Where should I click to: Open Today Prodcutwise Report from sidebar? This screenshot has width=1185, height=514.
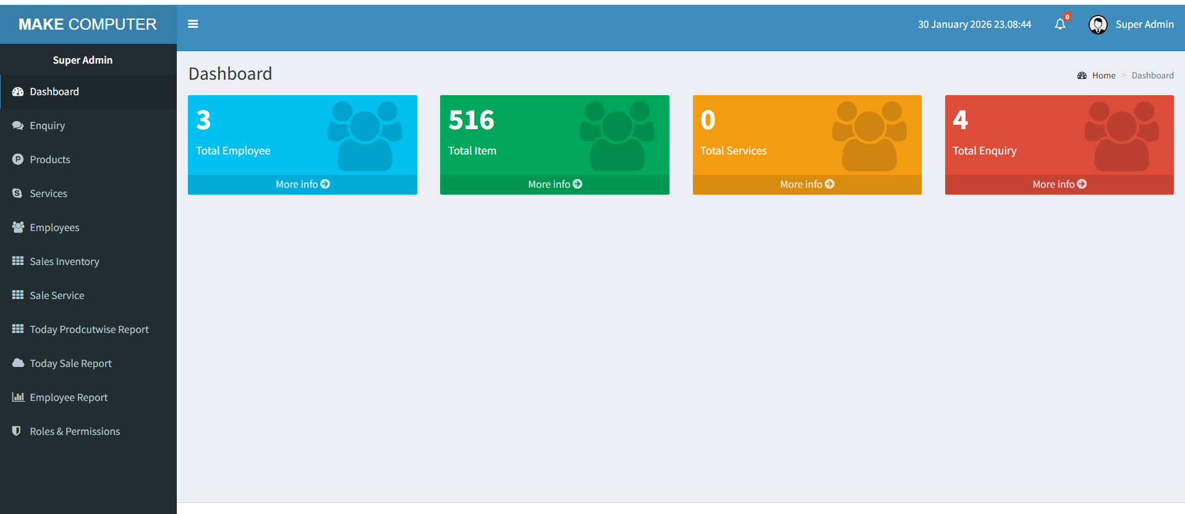click(89, 329)
